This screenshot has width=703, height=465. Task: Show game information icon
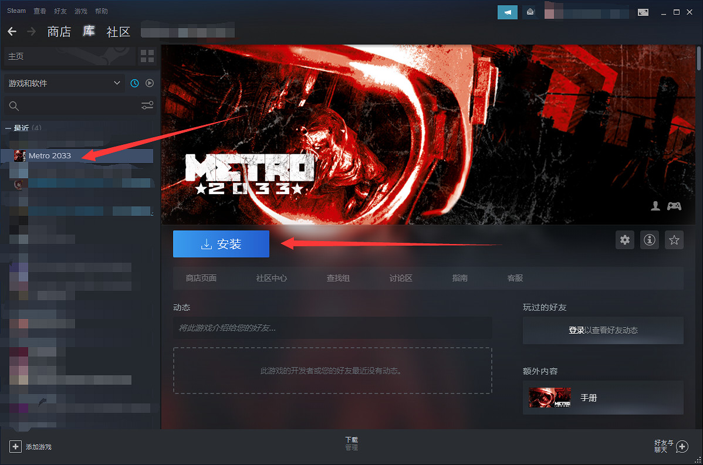650,240
